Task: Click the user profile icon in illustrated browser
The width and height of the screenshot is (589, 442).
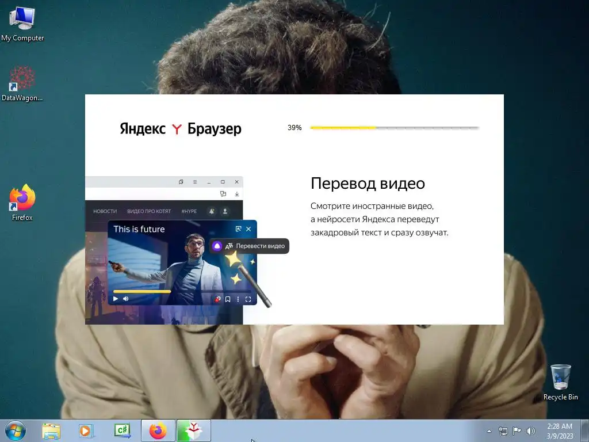Action: click(225, 211)
